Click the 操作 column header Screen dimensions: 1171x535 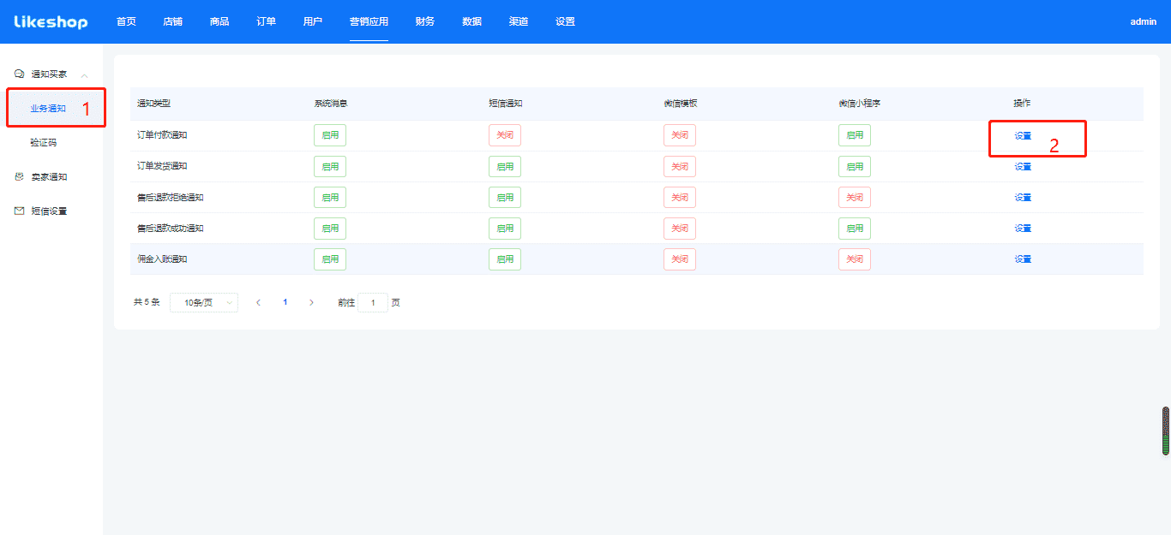coord(1022,104)
